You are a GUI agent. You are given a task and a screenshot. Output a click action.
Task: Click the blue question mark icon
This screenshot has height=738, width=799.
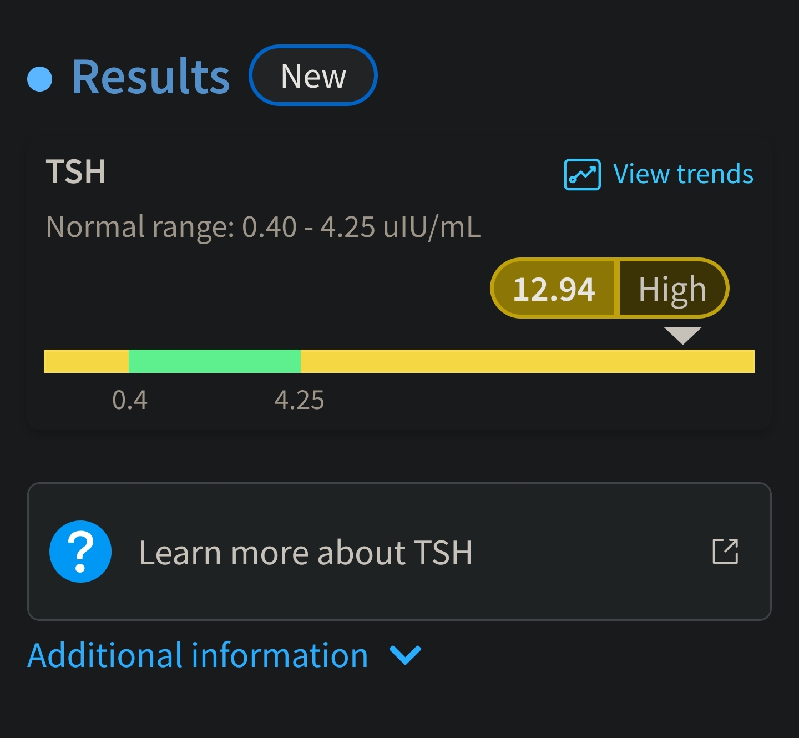80,552
